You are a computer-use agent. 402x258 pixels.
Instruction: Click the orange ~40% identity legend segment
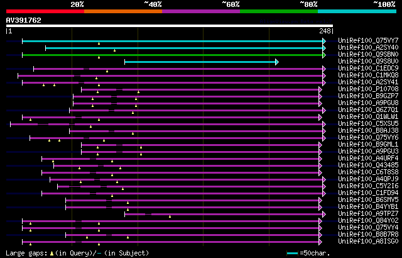pyautogui.click(x=123, y=11)
